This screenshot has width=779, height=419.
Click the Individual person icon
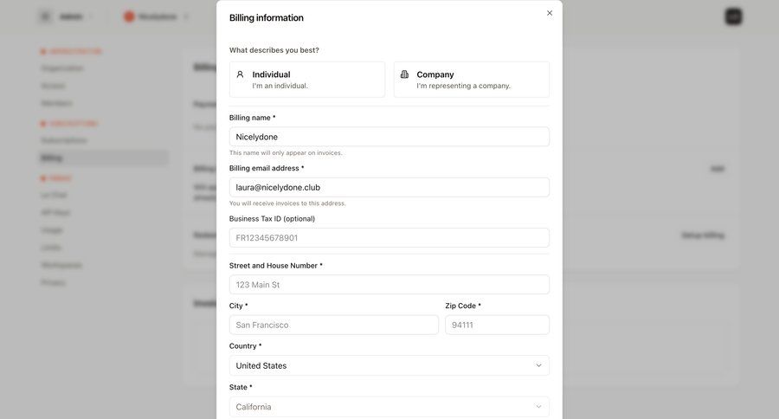coord(241,74)
